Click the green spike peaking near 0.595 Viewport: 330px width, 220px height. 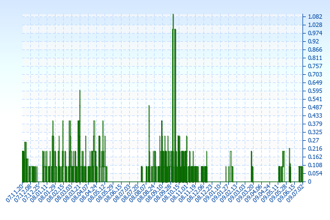click(80, 136)
